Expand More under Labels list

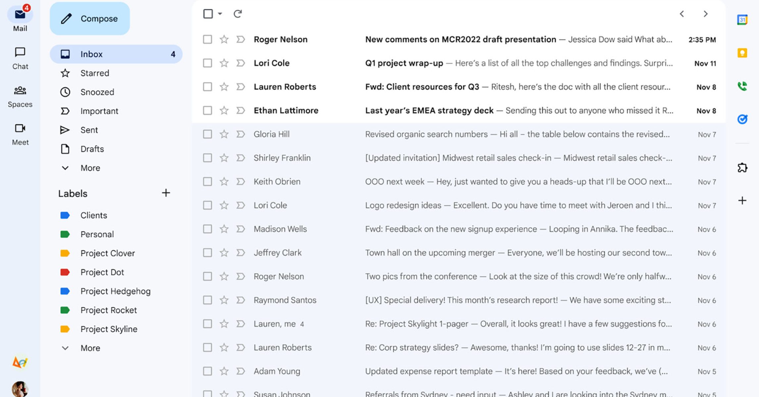point(90,348)
